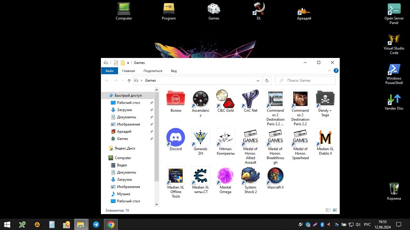Select the System Shock 2 shortcut
Viewport: 410px width, 230px height.
tap(251, 180)
